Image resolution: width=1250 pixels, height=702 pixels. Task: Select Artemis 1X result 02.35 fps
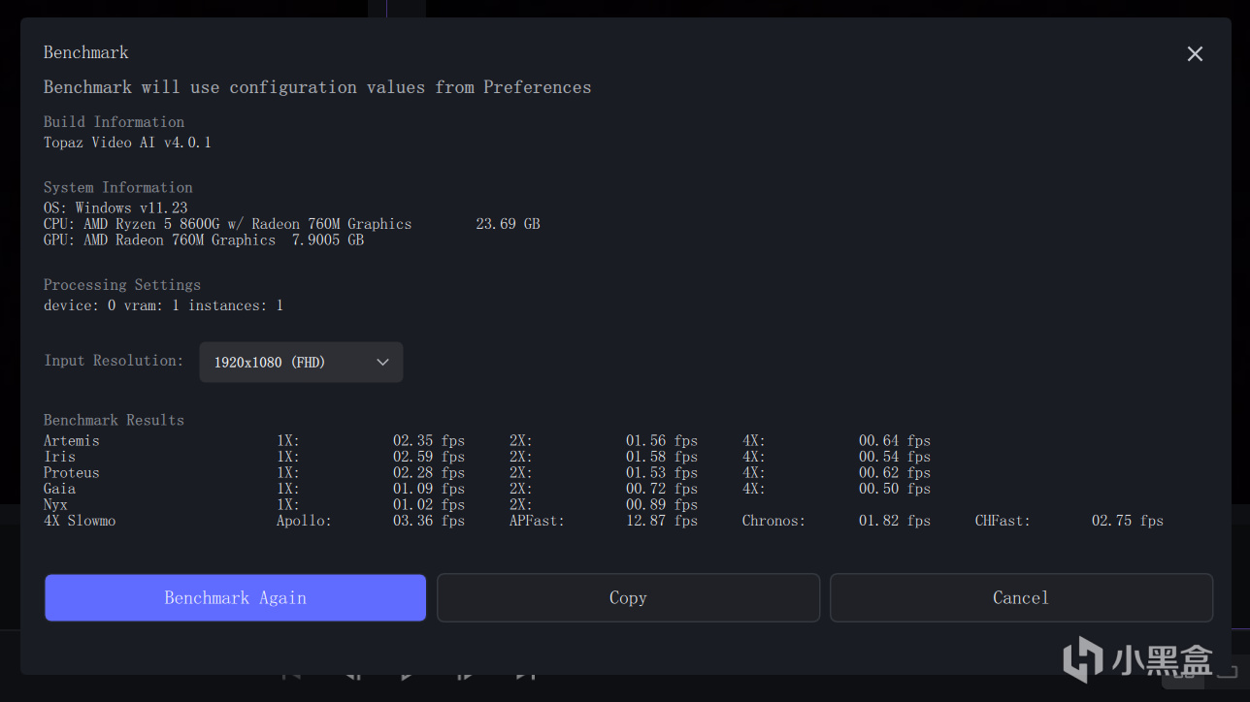[429, 441]
